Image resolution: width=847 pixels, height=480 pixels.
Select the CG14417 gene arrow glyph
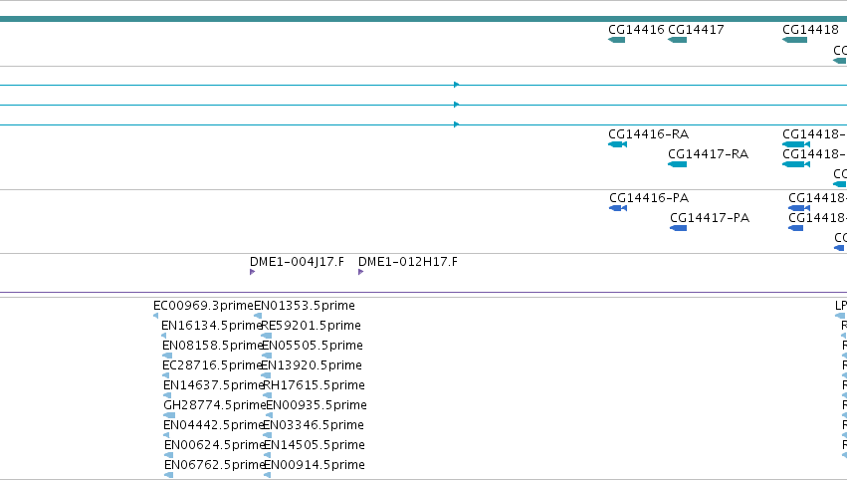click(x=678, y=40)
